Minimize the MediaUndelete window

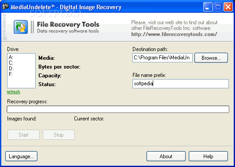coord(208,7)
